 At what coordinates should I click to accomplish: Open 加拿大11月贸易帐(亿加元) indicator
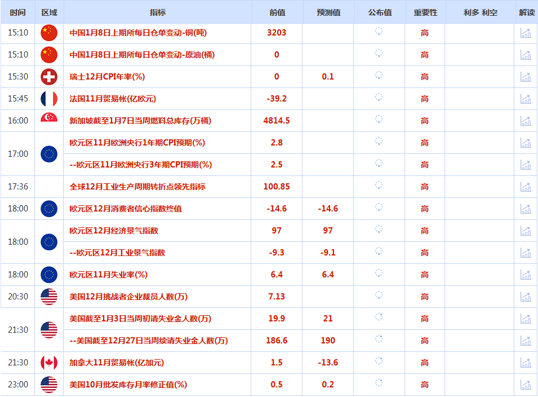117,363
